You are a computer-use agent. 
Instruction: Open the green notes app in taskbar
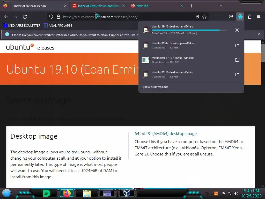[47, 193]
